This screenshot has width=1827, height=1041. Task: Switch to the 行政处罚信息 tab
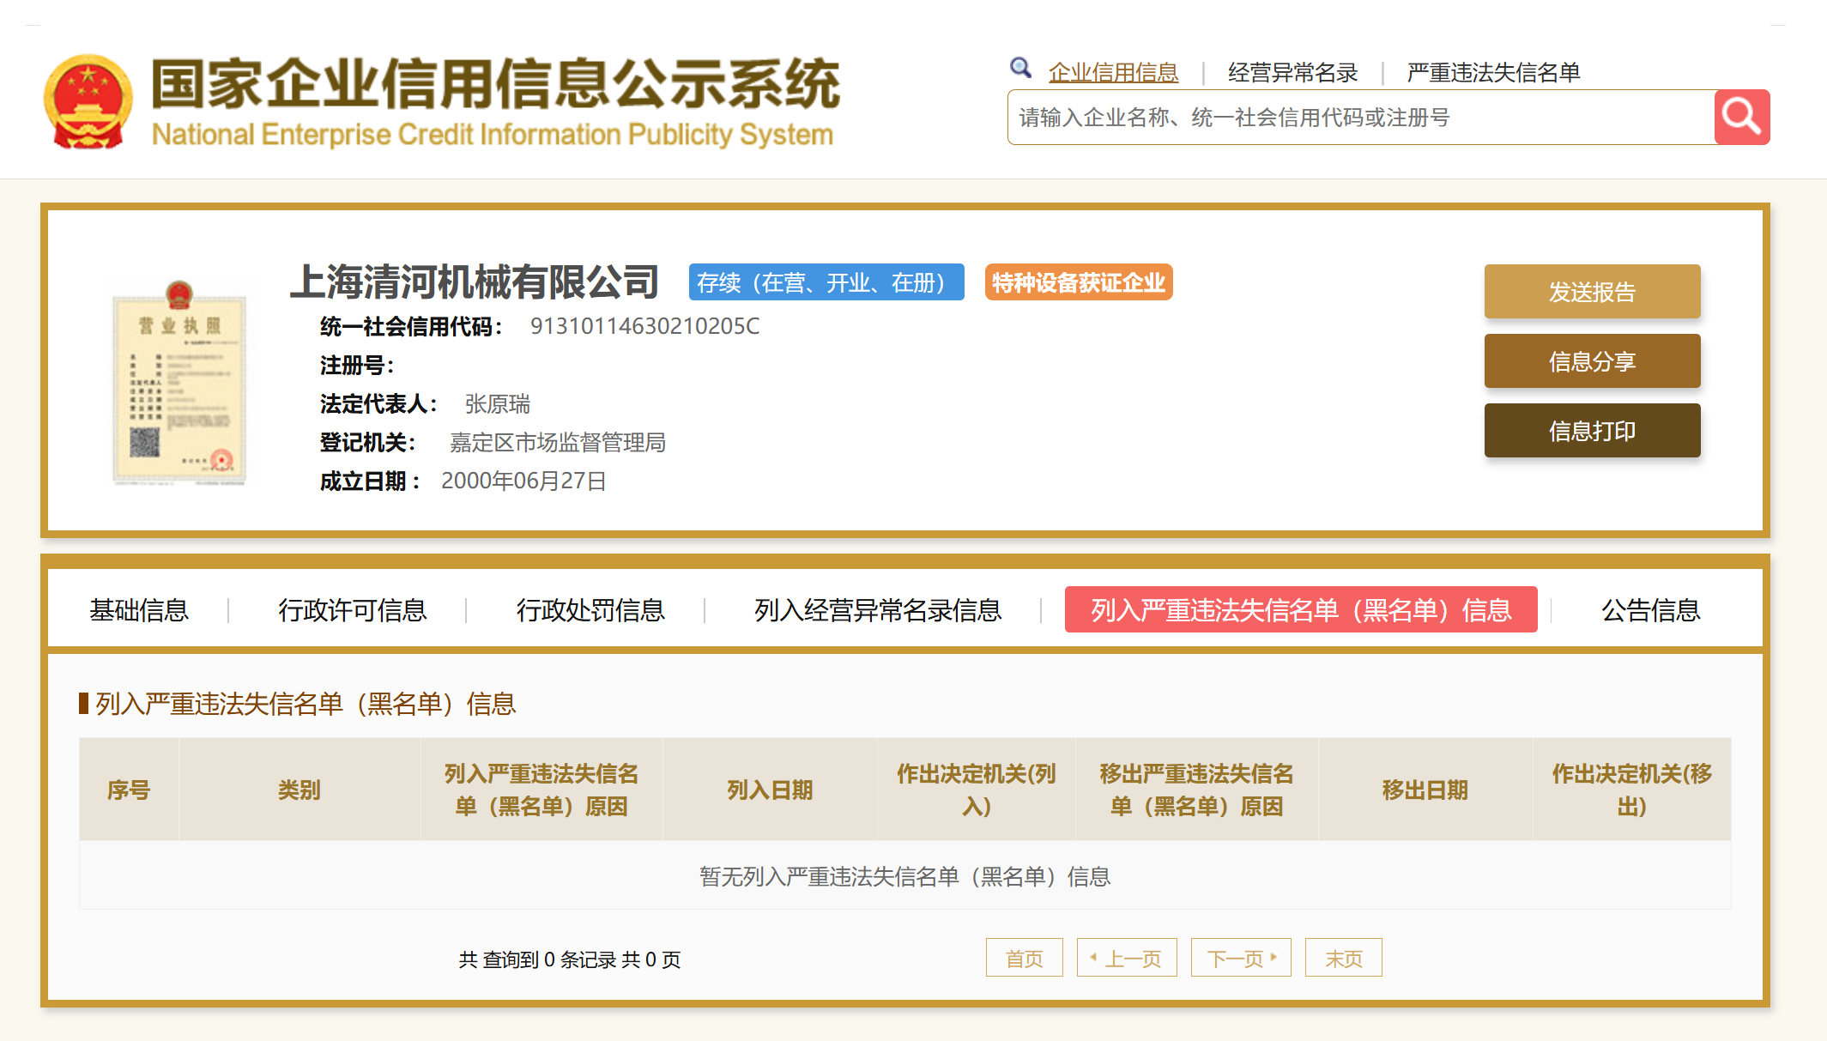click(590, 610)
